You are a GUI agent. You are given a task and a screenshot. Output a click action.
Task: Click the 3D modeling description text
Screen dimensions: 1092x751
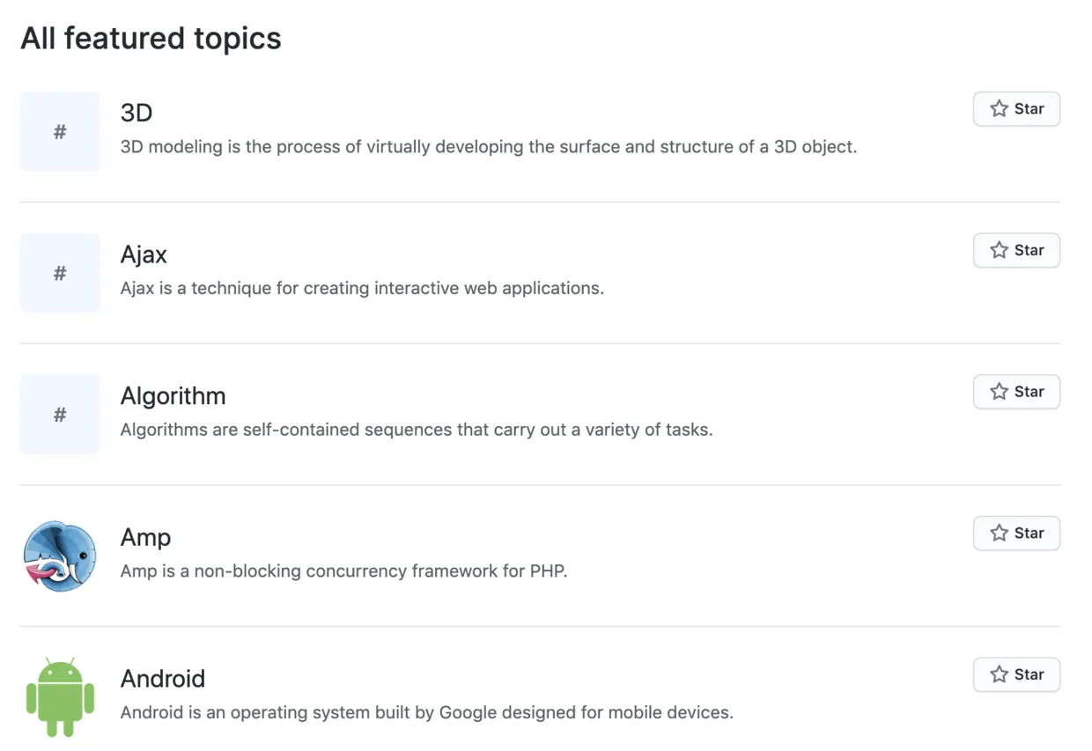pyautogui.click(x=488, y=147)
